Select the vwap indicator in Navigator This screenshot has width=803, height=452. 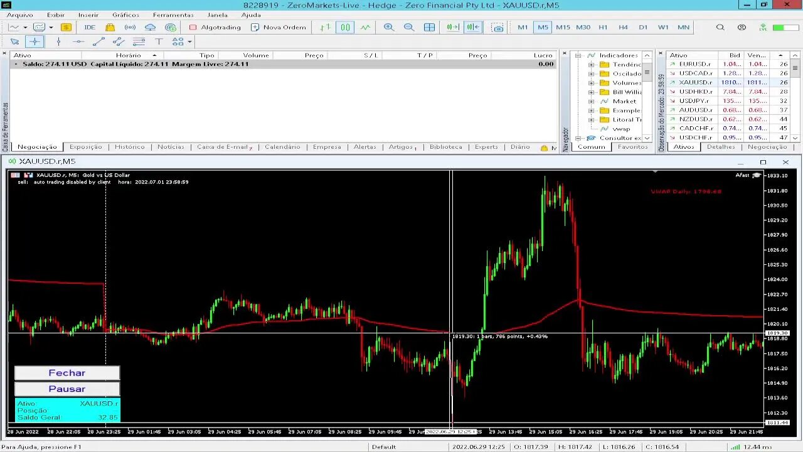click(x=621, y=129)
